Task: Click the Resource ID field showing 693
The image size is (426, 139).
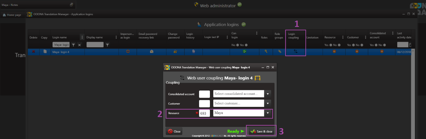Action: (x=204, y=113)
